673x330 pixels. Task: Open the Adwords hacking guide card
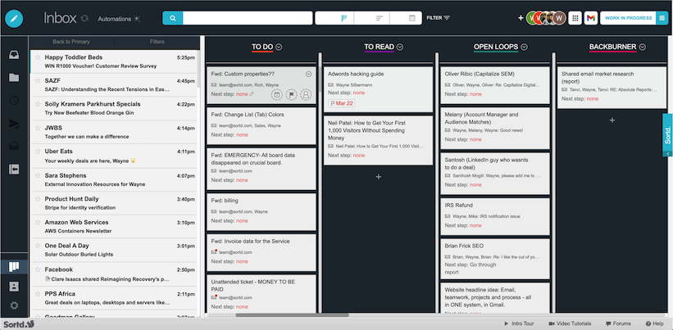[x=378, y=89]
